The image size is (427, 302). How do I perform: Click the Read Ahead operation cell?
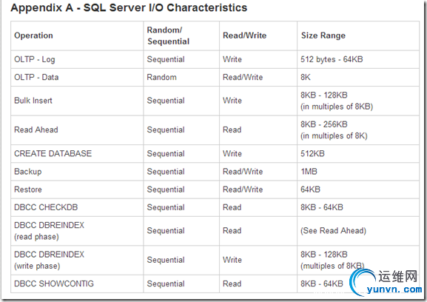77,130
